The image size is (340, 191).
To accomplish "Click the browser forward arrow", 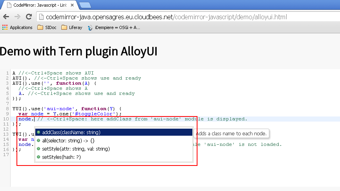I will pos(17,17).
